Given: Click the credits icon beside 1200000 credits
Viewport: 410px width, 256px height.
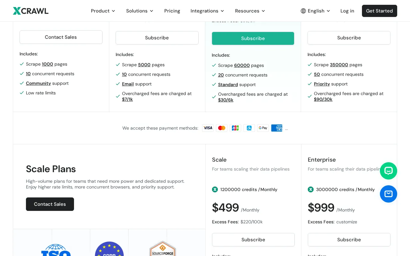Looking at the screenshot, I should [x=215, y=189].
